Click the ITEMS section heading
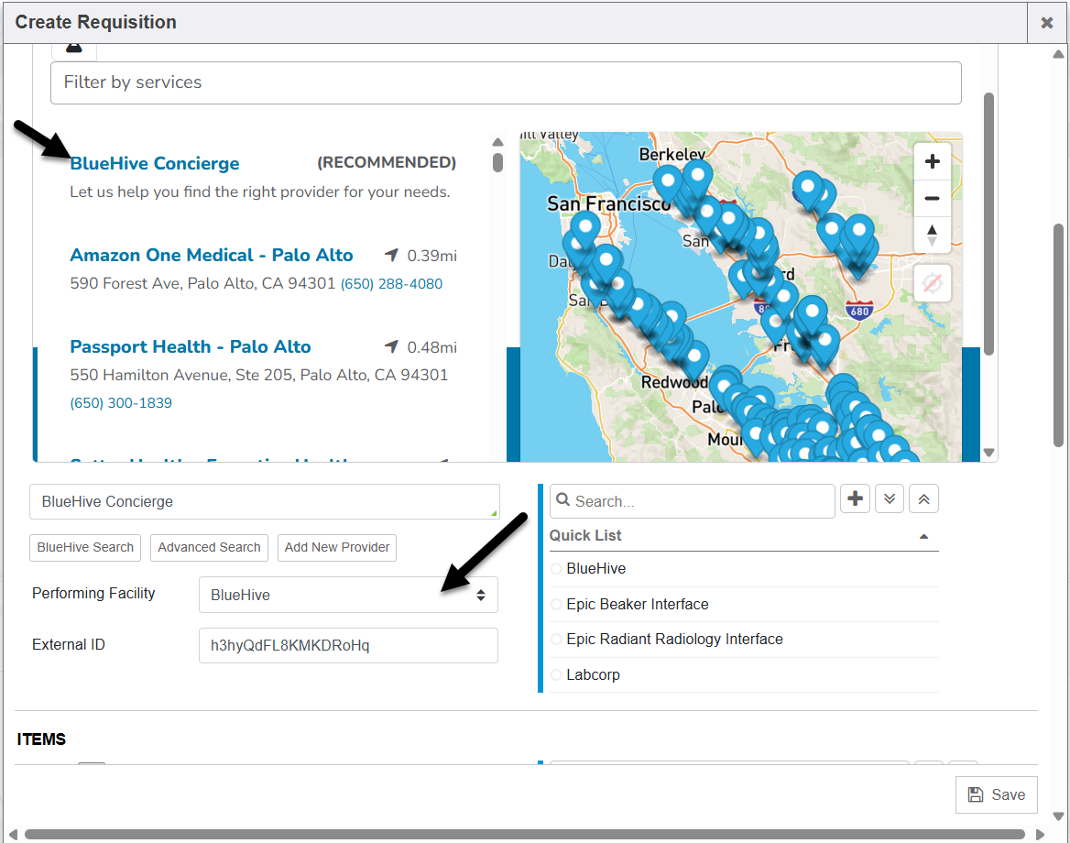This screenshot has width=1070, height=843. [x=41, y=739]
